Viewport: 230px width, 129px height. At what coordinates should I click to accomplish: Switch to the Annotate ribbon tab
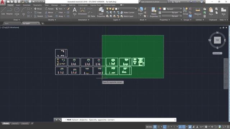(27, 5)
